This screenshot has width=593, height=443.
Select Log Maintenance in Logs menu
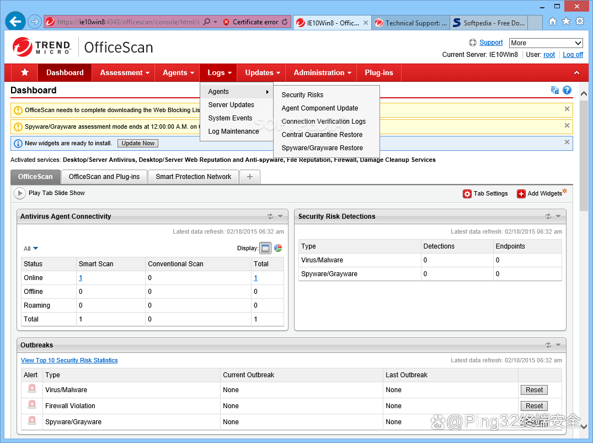pyautogui.click(x=237, y=131)
